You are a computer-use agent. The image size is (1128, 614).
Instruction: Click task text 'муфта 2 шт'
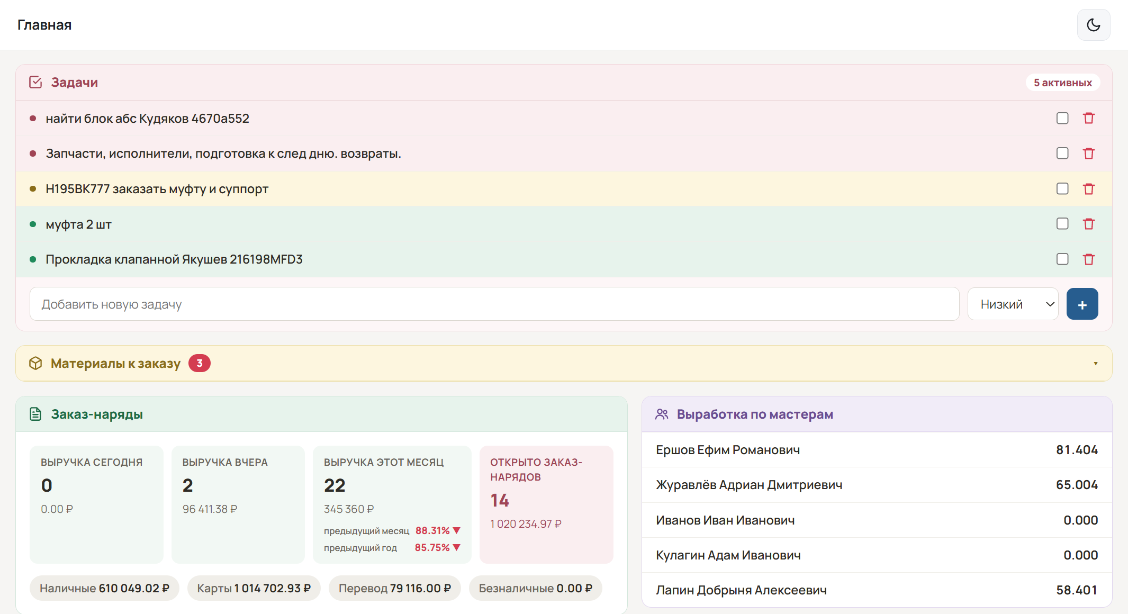pyautogui.click(x=78, y=224)
